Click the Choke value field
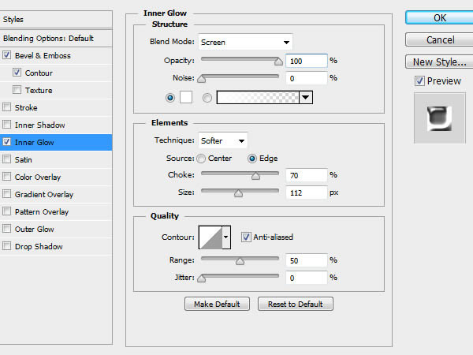The height and width of the screenshot is (355, 473). [x=307, y=175]
